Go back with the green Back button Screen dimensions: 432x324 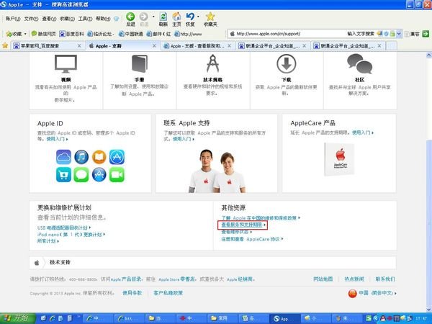click(x=130, y=17)
